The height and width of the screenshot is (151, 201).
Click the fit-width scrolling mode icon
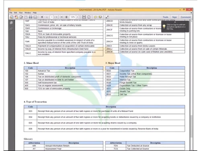pos(84,17)
